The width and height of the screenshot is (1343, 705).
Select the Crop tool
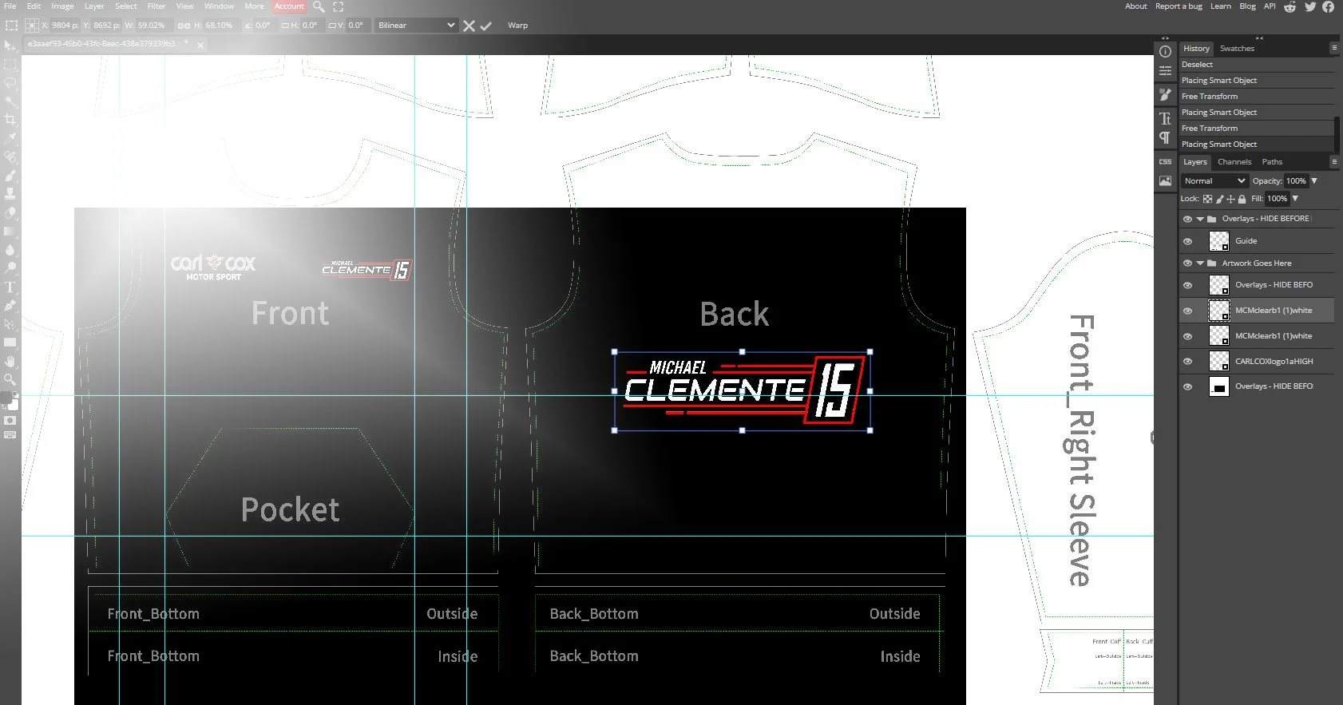point(10,119)
